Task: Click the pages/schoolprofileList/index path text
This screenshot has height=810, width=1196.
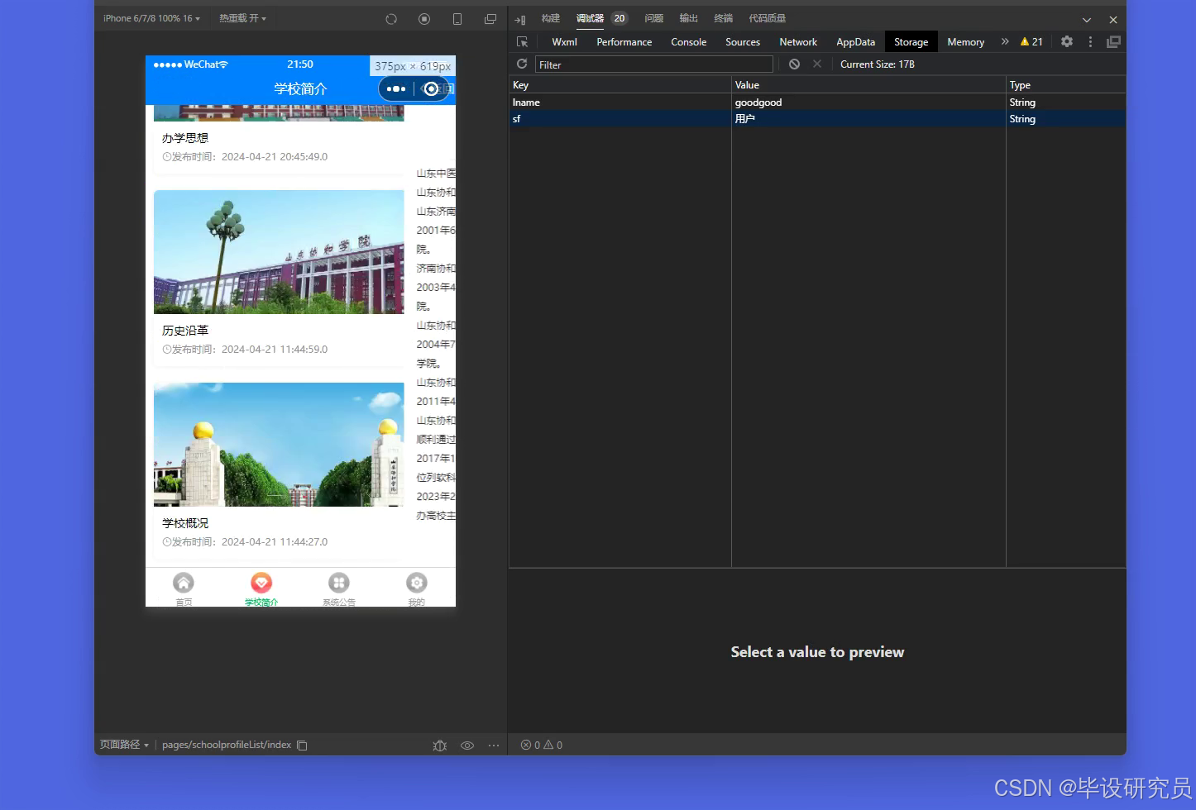Action: [227, 745]
